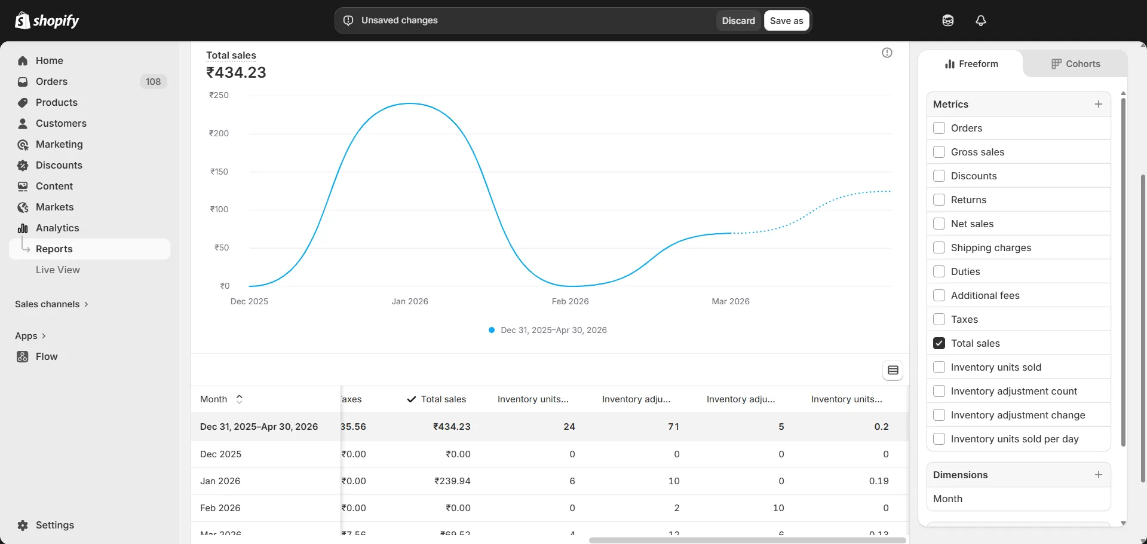Screen dimensions: 1147x544
Task: Open Reports in sidebar
Action: tap(90, 249)
